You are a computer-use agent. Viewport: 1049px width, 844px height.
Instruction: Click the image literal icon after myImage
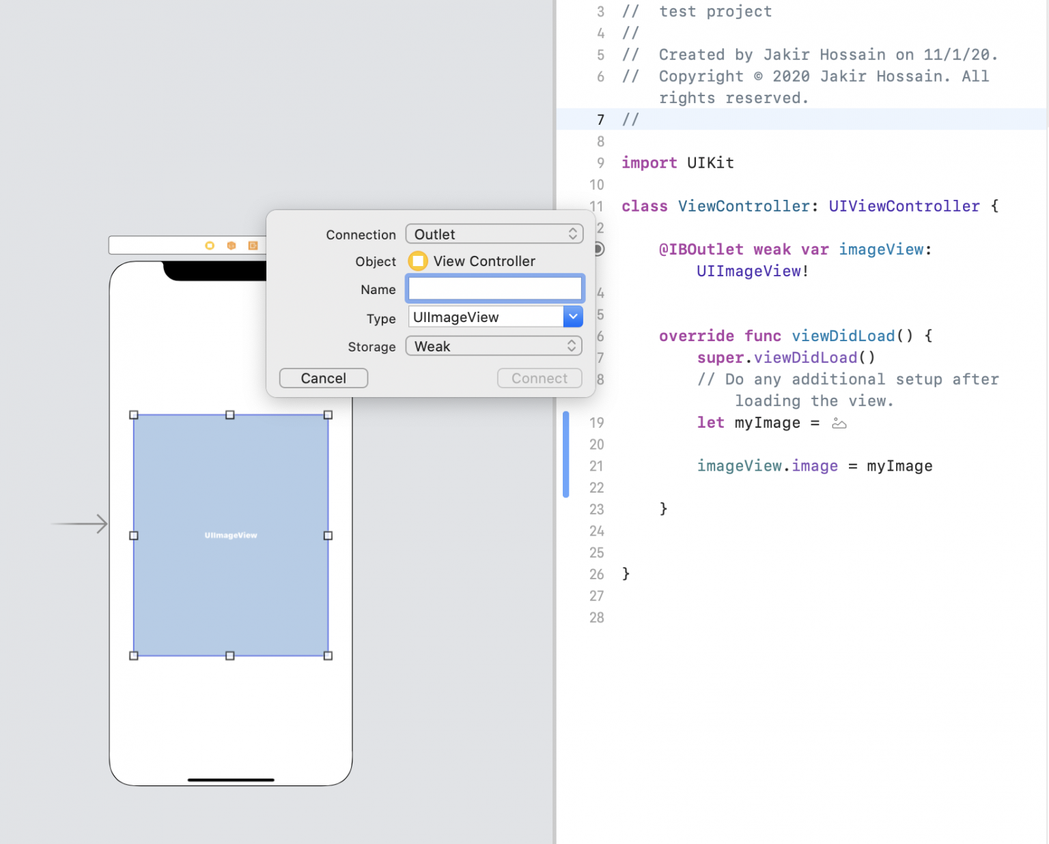(839, 424)
